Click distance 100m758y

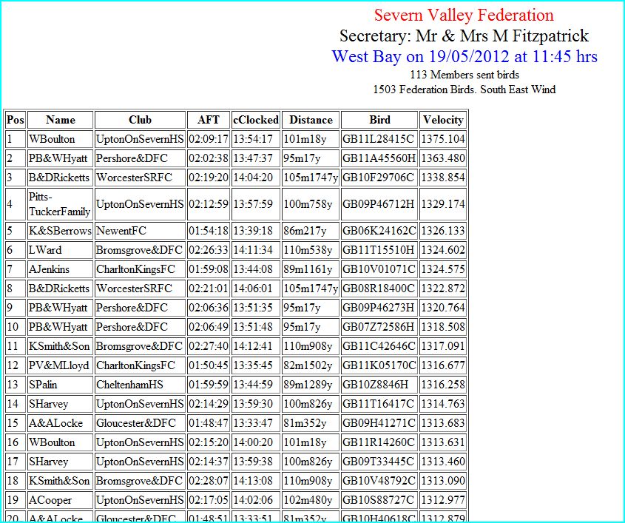coord(311,204)
